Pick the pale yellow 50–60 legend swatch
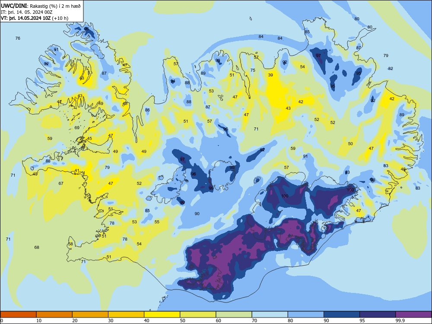 [198, 314]
